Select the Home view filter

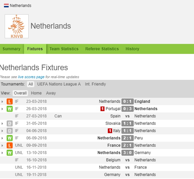point(36,93)
